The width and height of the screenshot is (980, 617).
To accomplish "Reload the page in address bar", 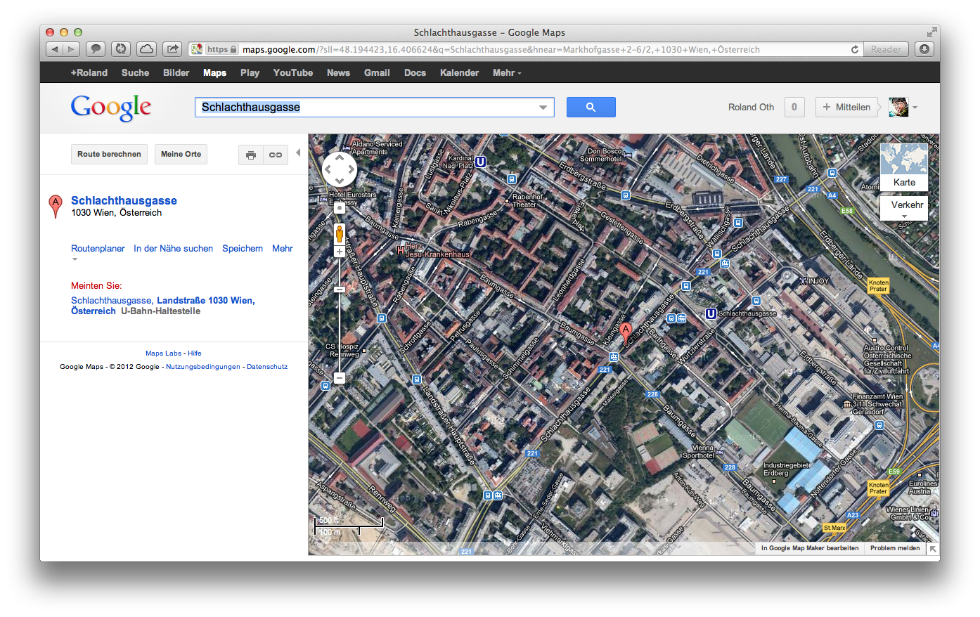I will point(855,49).
